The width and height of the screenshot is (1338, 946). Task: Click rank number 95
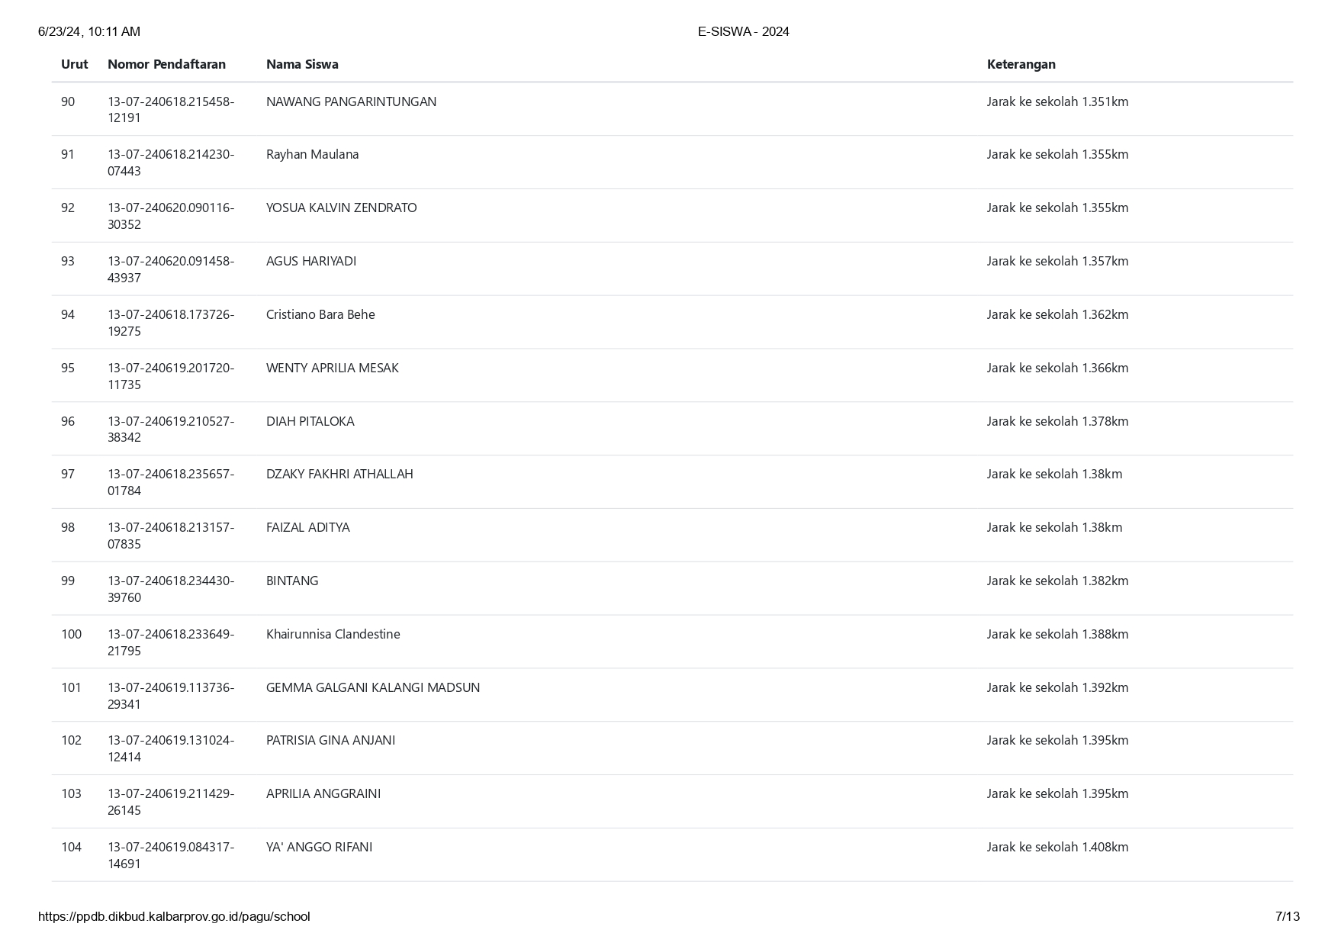(68, 368)
